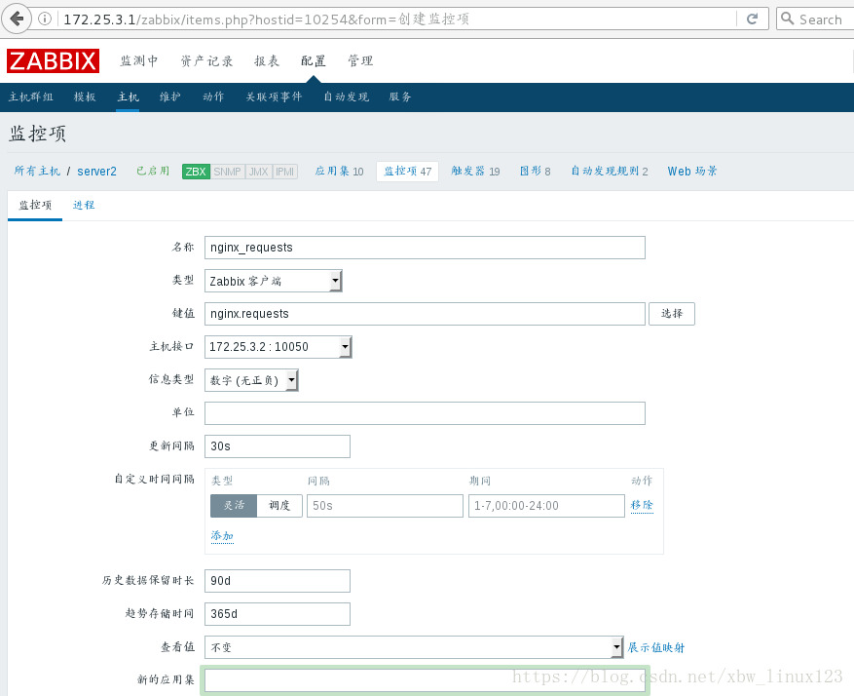Open the 监测中 top menu
This screenshot has width=854, height=696.
coord(139,60)
